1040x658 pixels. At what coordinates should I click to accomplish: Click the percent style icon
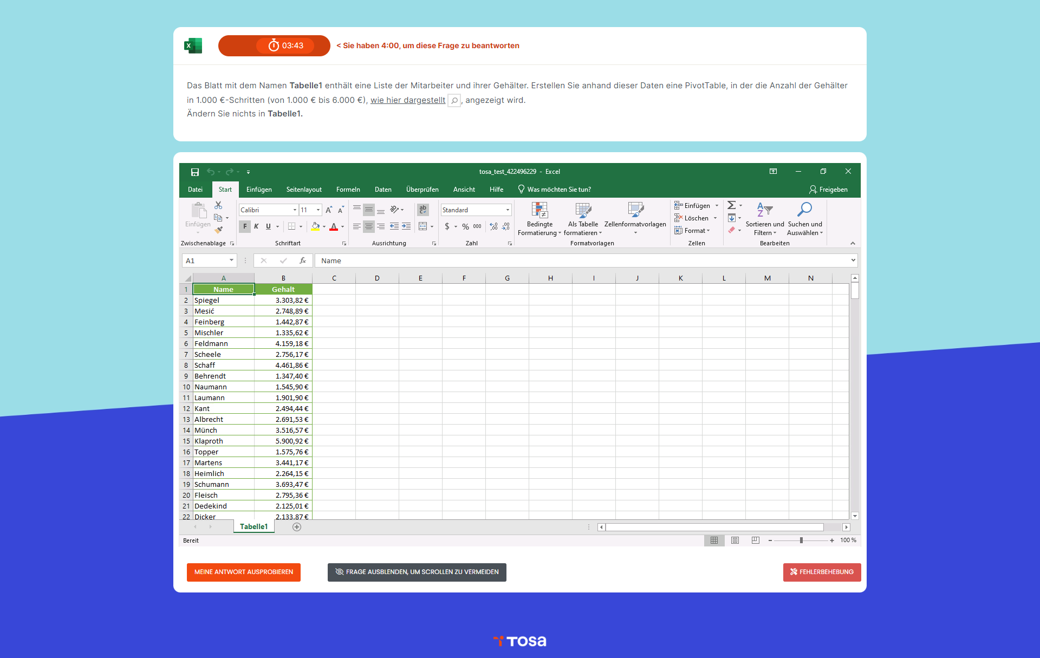(465, 226)
